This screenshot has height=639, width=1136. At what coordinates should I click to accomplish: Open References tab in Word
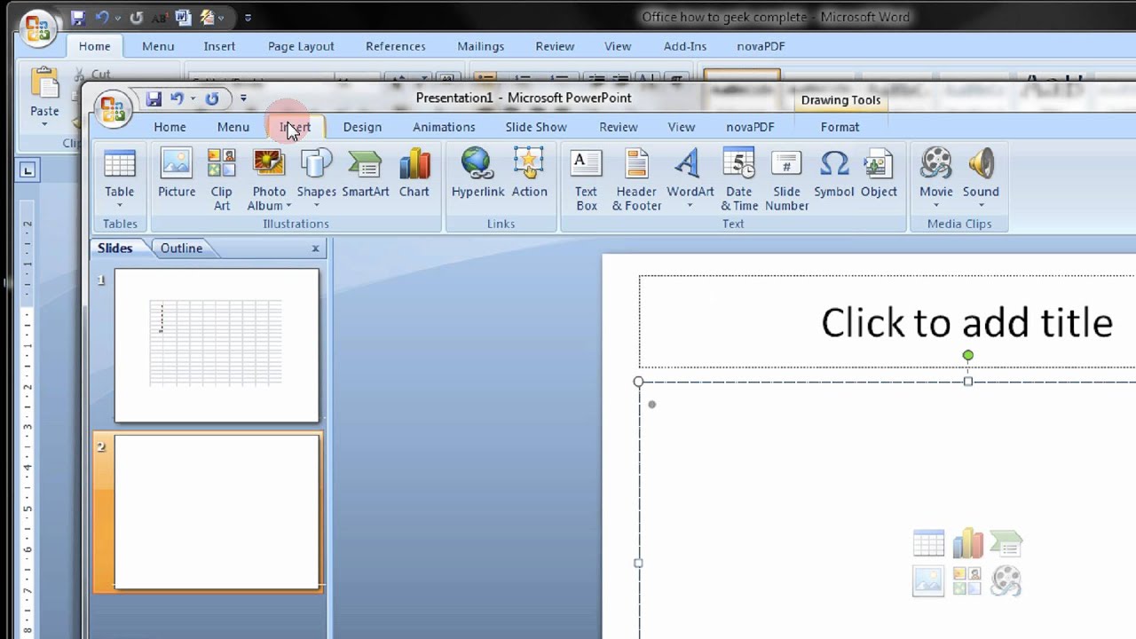(395, 46)
